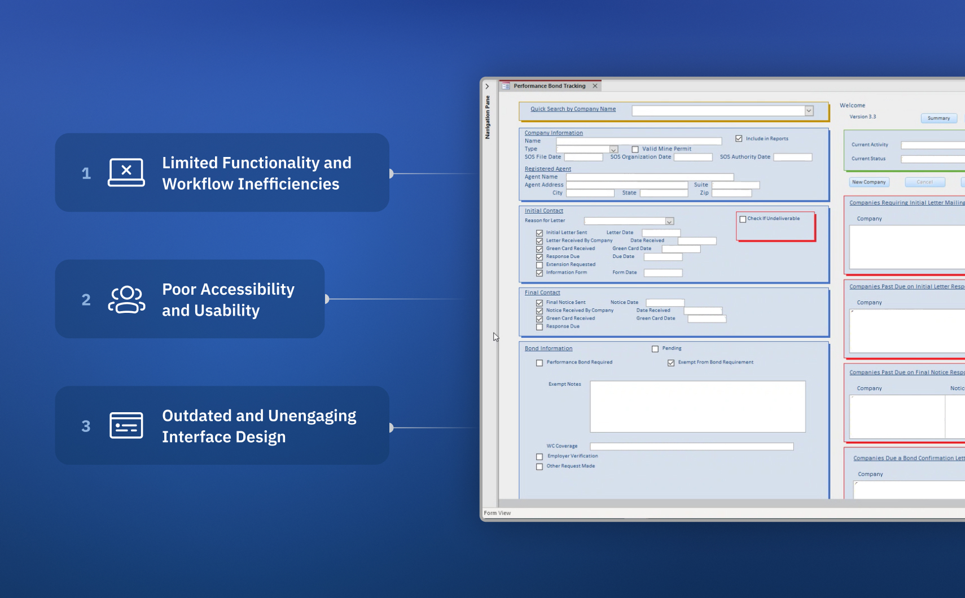
Task: Focus the WC Coverage input field
Action: [691, 447]
